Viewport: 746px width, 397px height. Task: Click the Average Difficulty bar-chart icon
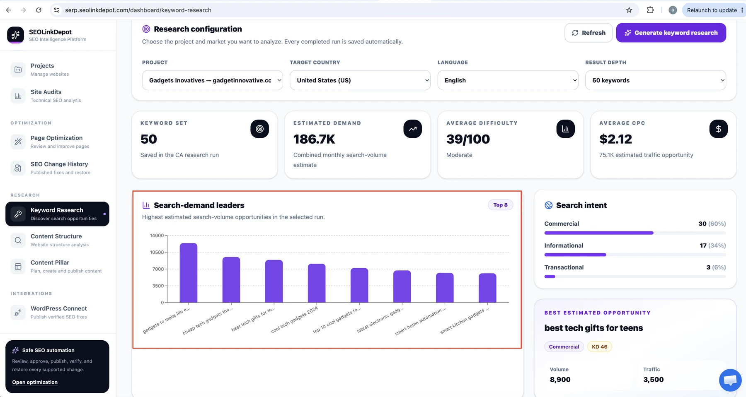tap(565, 129)
